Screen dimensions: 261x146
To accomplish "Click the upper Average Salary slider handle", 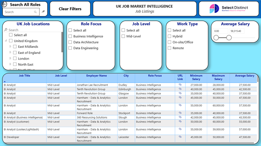I will [229, 38].
